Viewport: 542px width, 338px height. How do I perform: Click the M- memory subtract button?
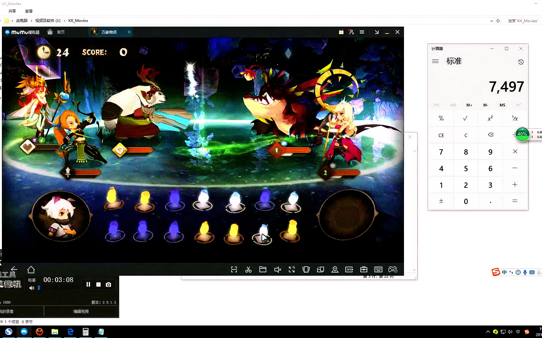(486, 105)
